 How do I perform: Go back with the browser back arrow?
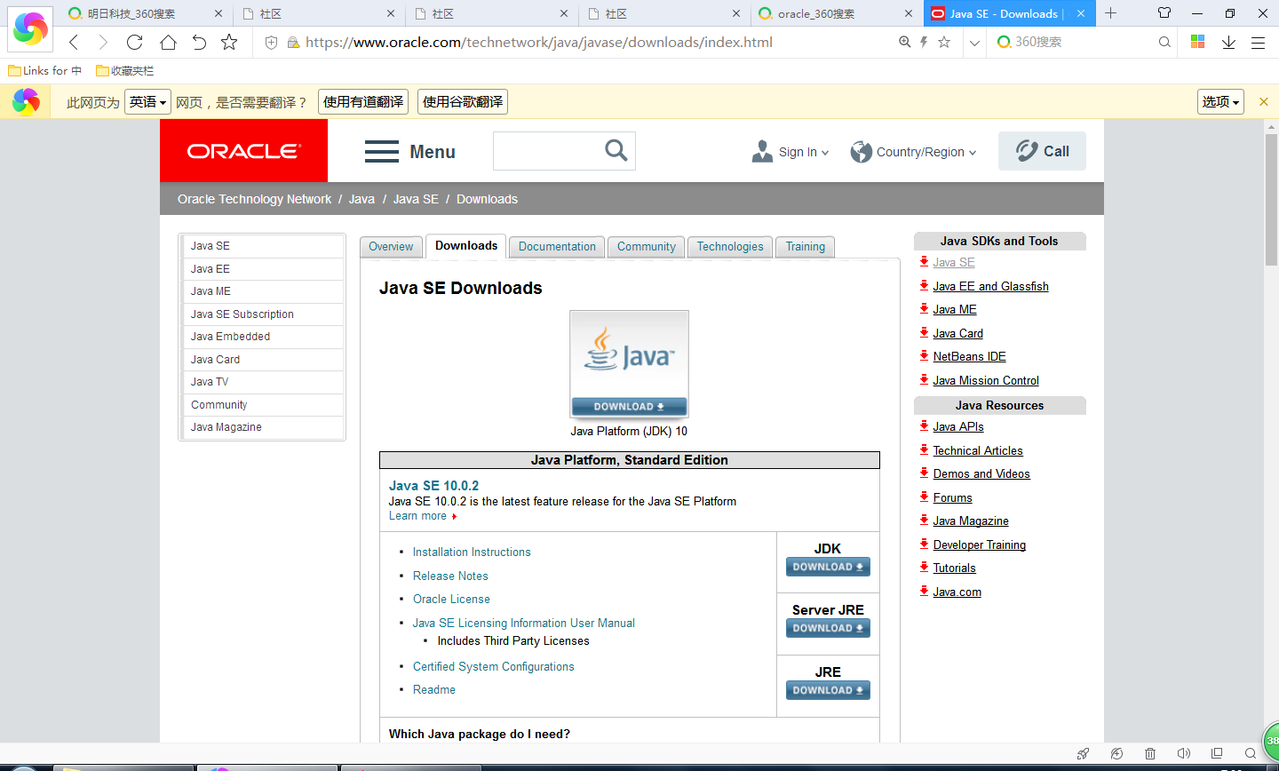[x=74, y=42]
